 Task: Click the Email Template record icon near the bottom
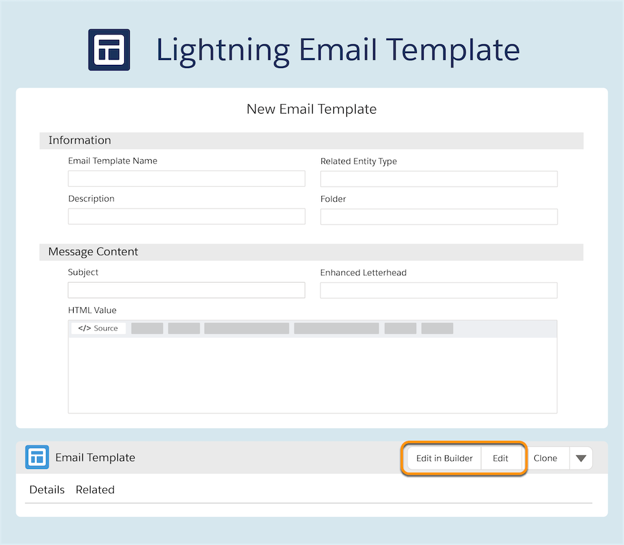37,457
